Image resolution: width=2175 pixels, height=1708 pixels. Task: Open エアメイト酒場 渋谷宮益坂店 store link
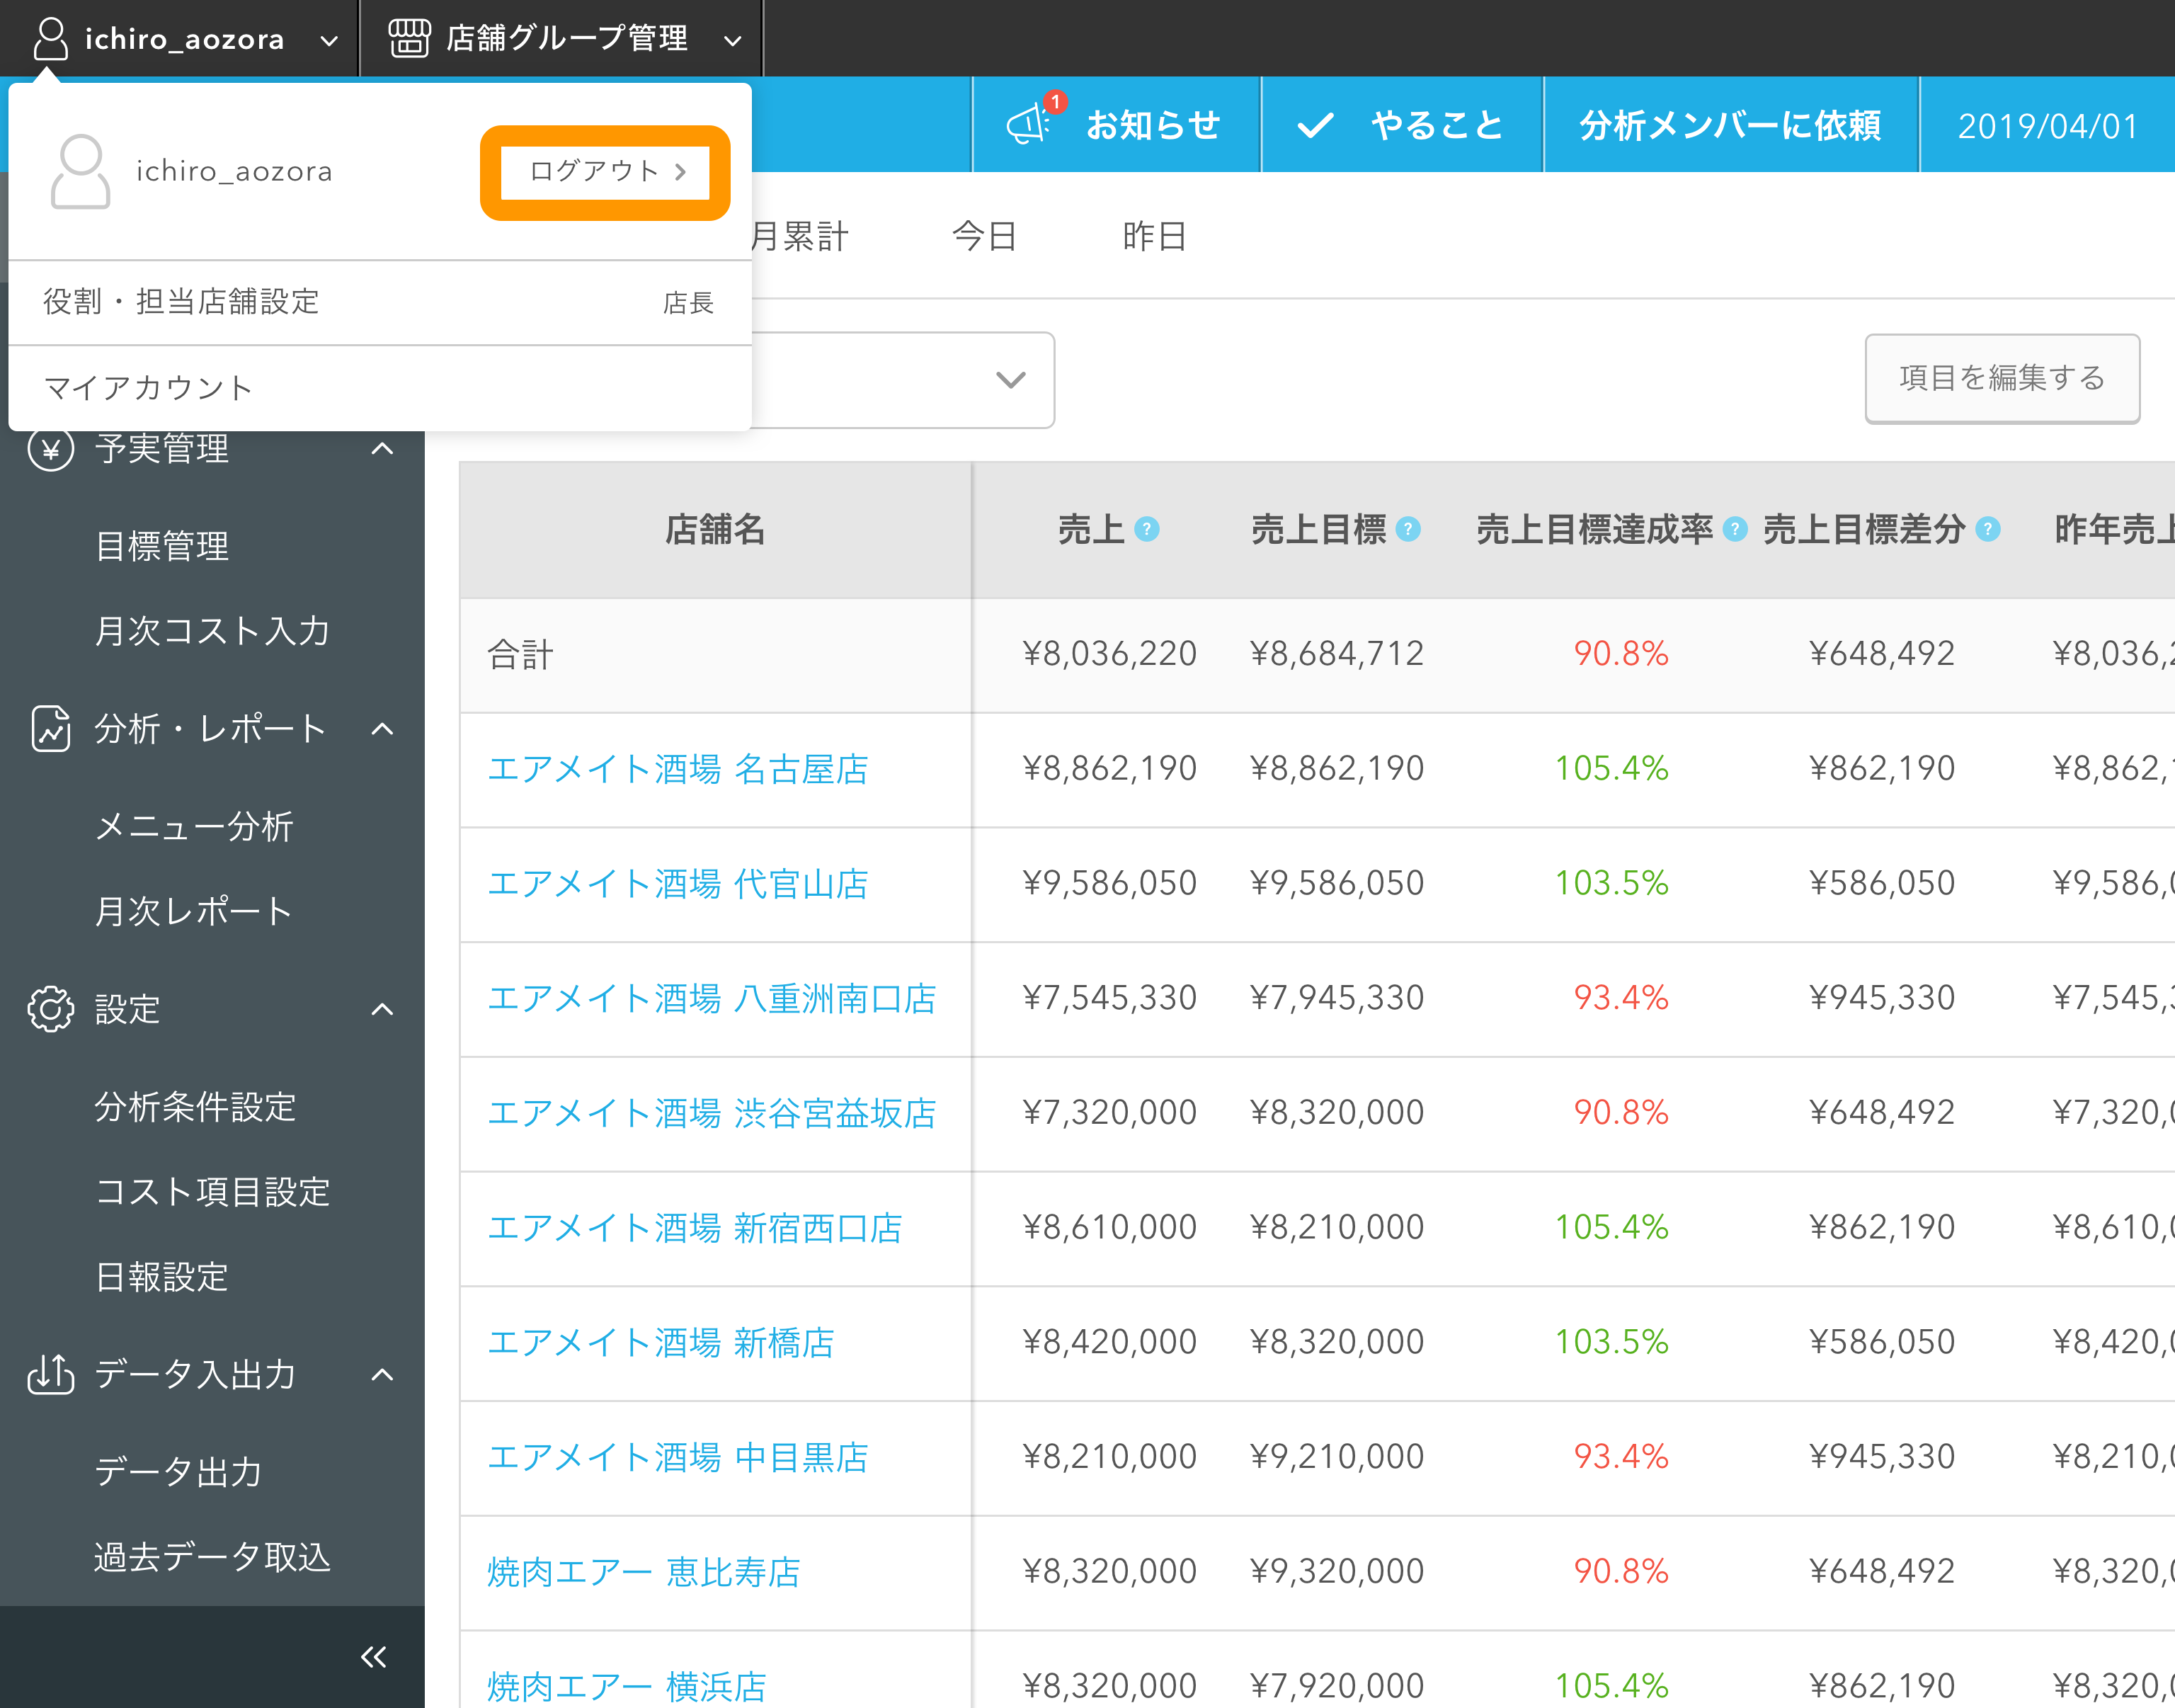(x=712, y=1113)
